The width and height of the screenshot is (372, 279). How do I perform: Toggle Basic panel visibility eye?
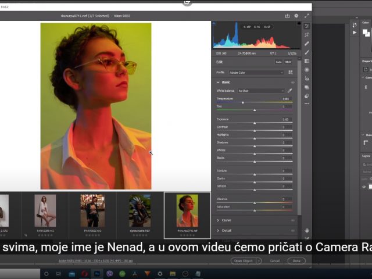pyautogui.click(x=293, y=83)
